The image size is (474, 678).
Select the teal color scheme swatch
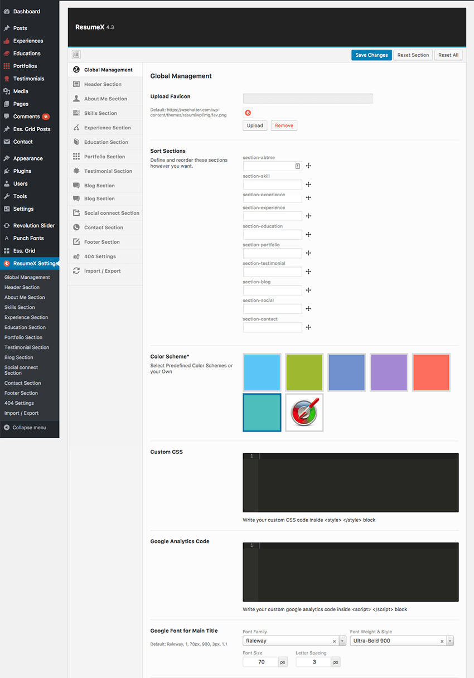point(262,413)
